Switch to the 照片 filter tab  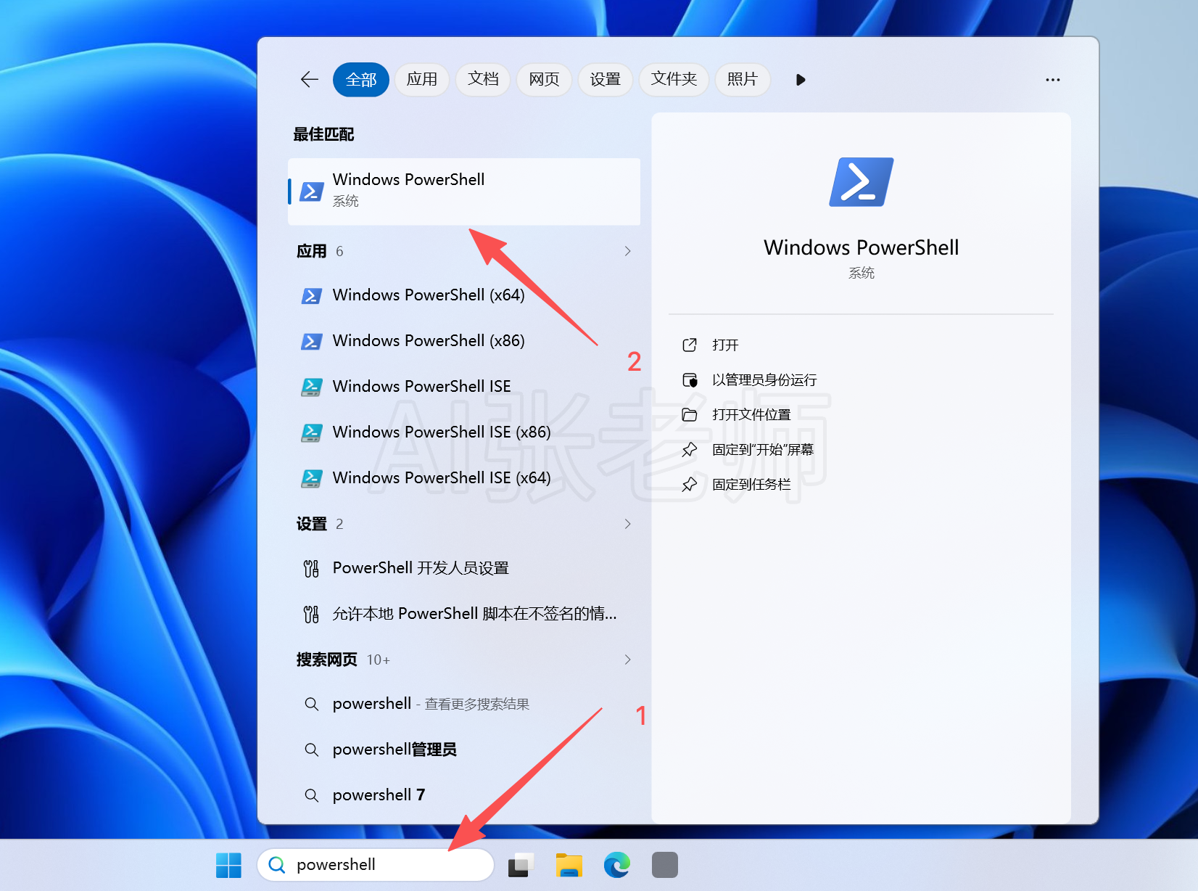point(743,79)
